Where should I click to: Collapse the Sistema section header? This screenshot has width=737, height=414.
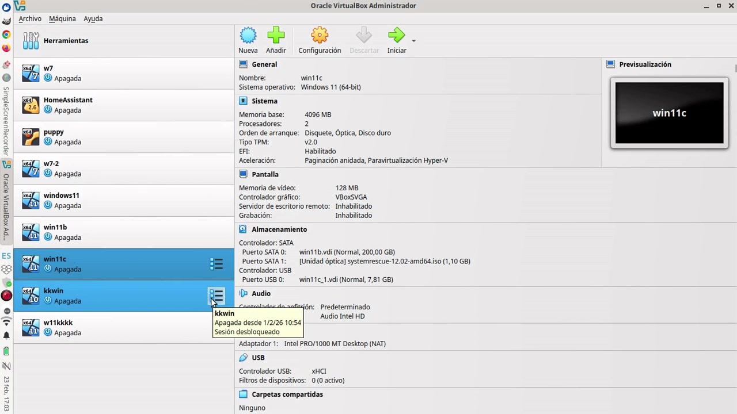pyautogui.click(x=264, y=101)
